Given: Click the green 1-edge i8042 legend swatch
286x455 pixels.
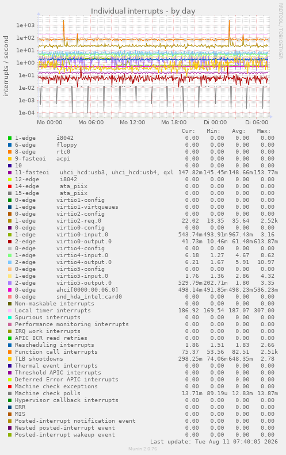Looking at the screenshot, I should 10,138.
